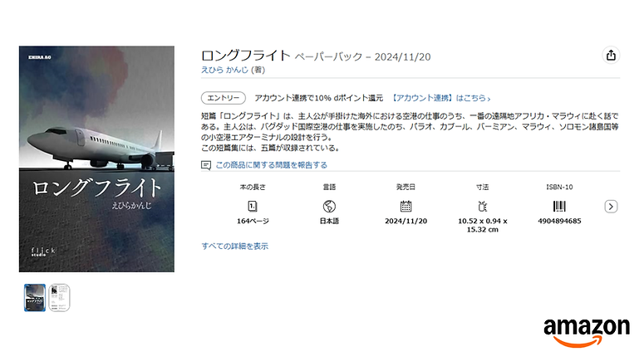Select the front cover thumbnail
The width and height of the screenshot is (644, 361).
(x=35, y=297)
